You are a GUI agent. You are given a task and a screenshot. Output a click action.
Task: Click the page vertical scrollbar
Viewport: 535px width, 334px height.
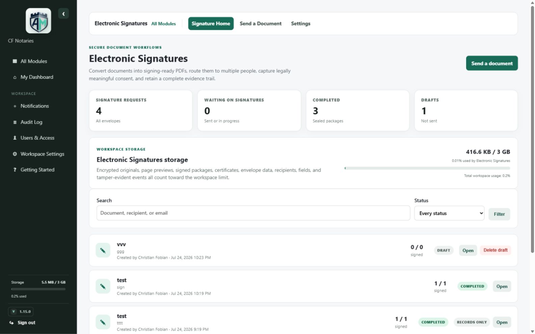click(533, 130)
